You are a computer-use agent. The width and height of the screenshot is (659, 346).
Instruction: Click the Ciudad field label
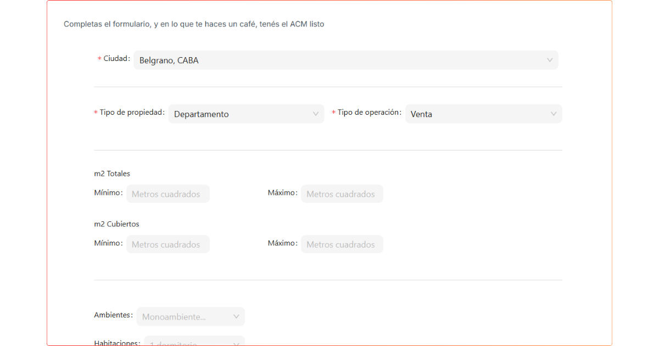tap(116, 59)
